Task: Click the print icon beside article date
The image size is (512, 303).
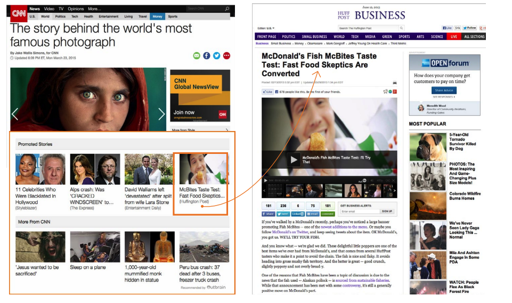Action: coord(394,83)
